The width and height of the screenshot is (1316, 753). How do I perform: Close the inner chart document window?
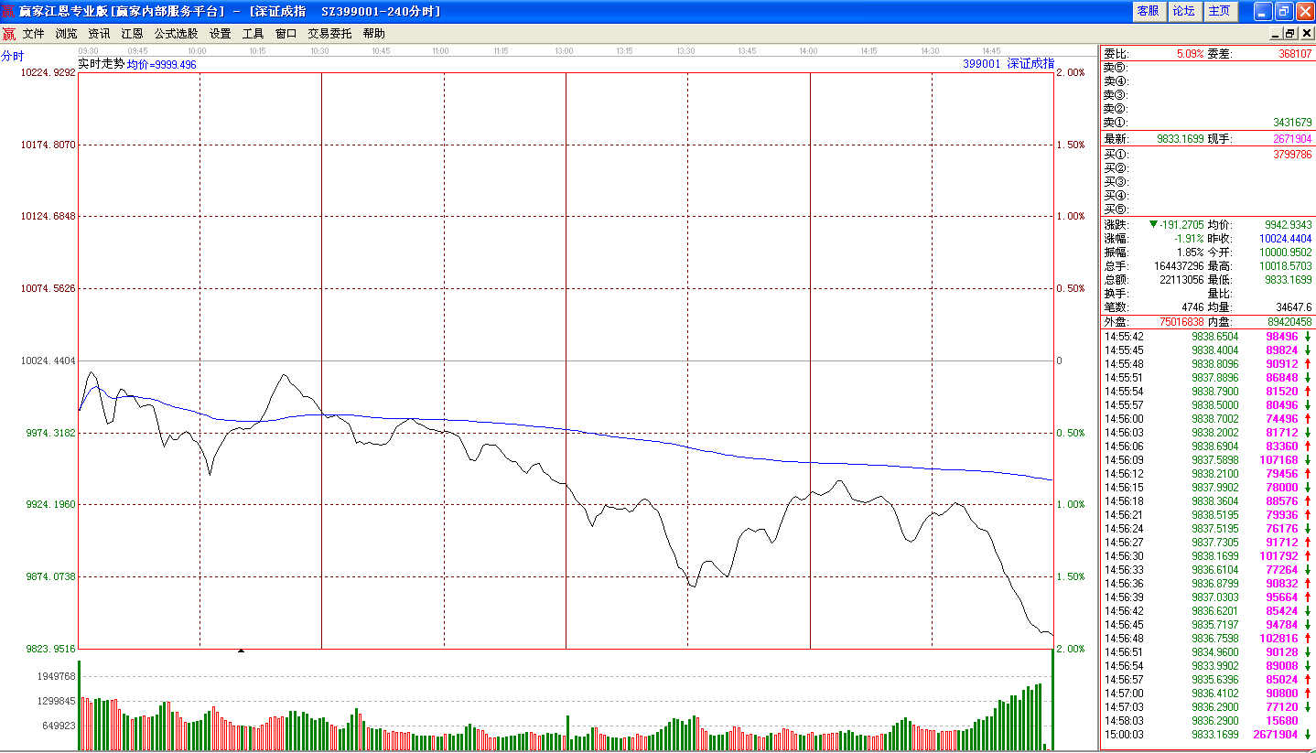click(x=1305, y=34)
